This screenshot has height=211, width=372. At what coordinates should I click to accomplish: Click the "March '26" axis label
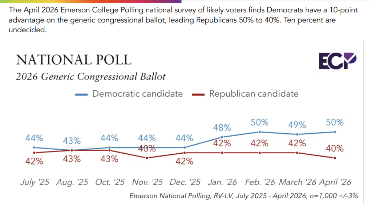[297, 182]
